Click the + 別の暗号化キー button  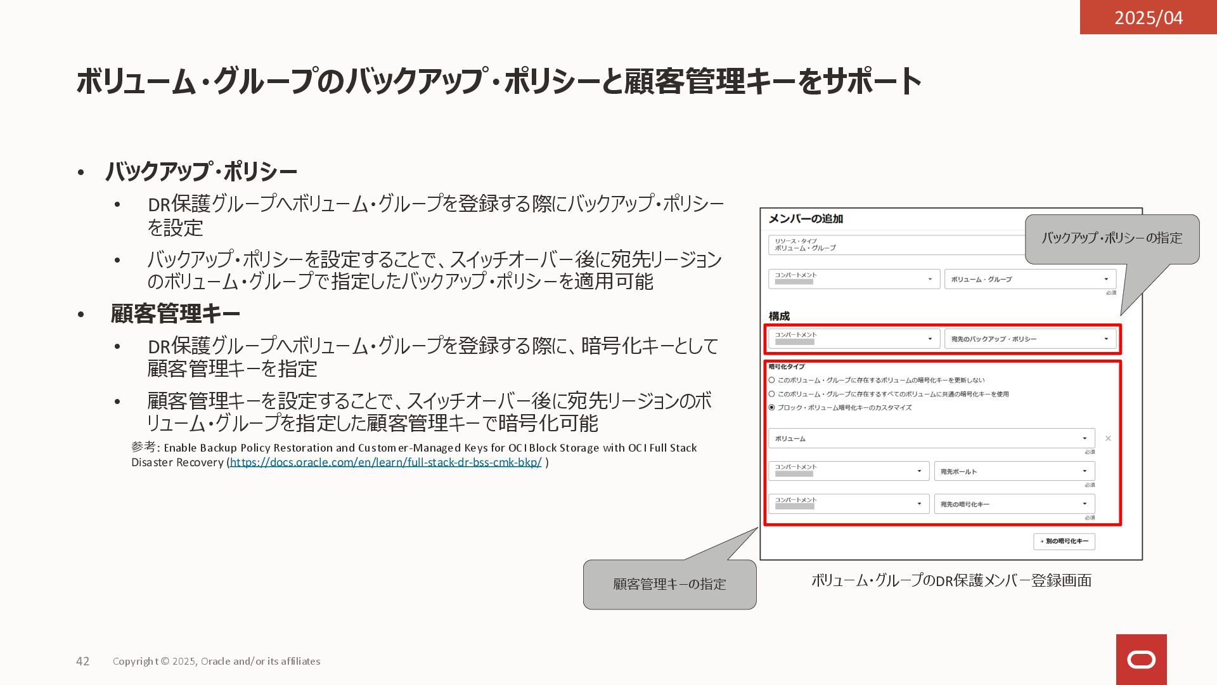tap(1064, 541)
